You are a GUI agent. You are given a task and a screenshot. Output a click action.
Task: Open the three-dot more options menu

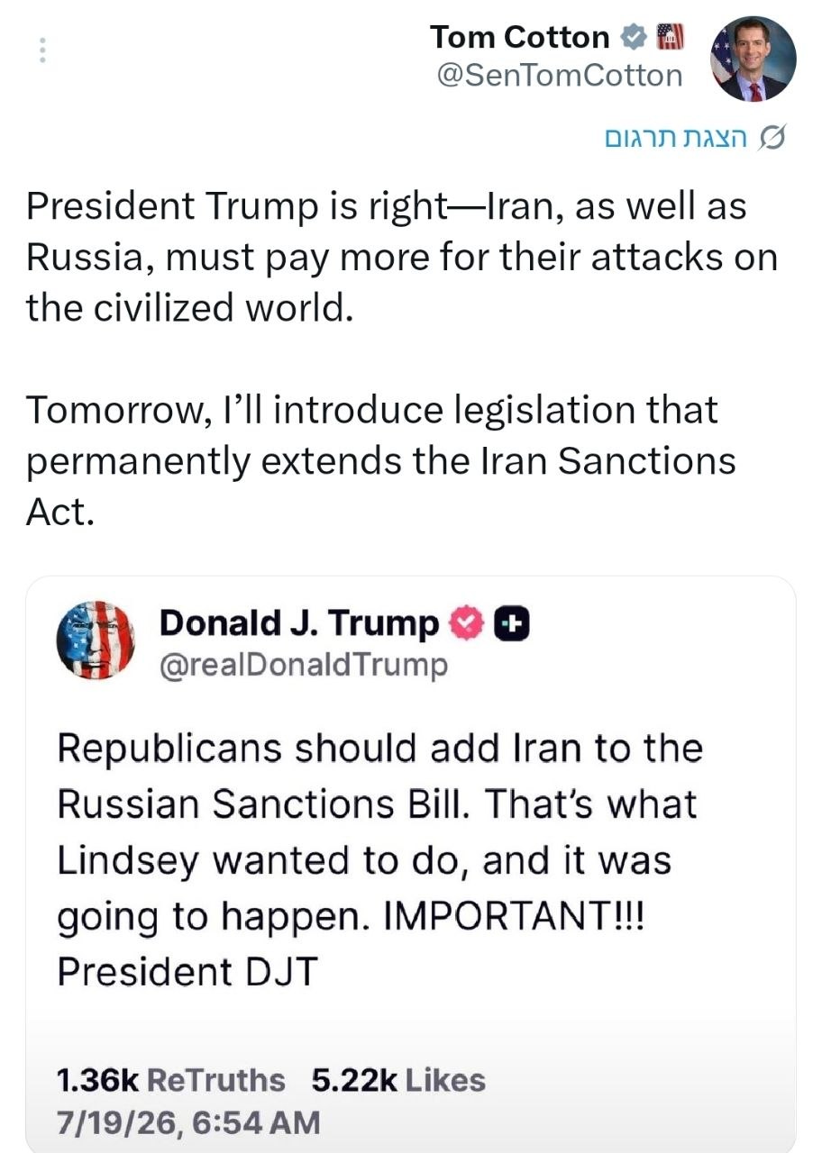[41, 50]
